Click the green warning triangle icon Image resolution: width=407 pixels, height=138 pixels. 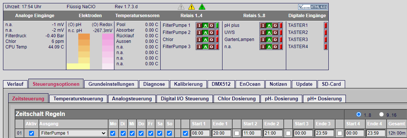coord(202,7)
